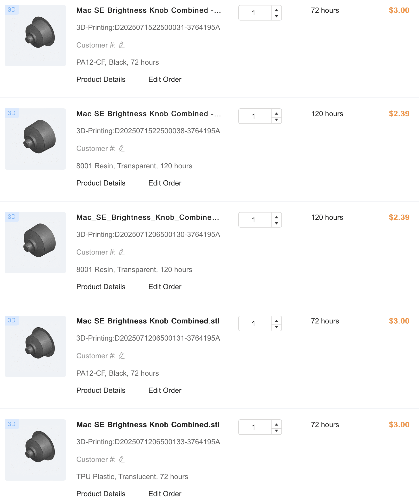Increase quantity of first $3.00 PA12-CF item
The image size is (419, 504).
(x=276, y=10)
